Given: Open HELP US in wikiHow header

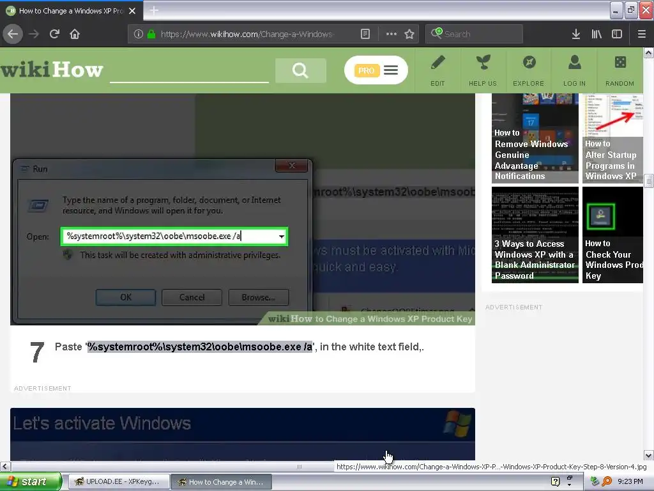Looking at the screenshot, I should (483, 70).
